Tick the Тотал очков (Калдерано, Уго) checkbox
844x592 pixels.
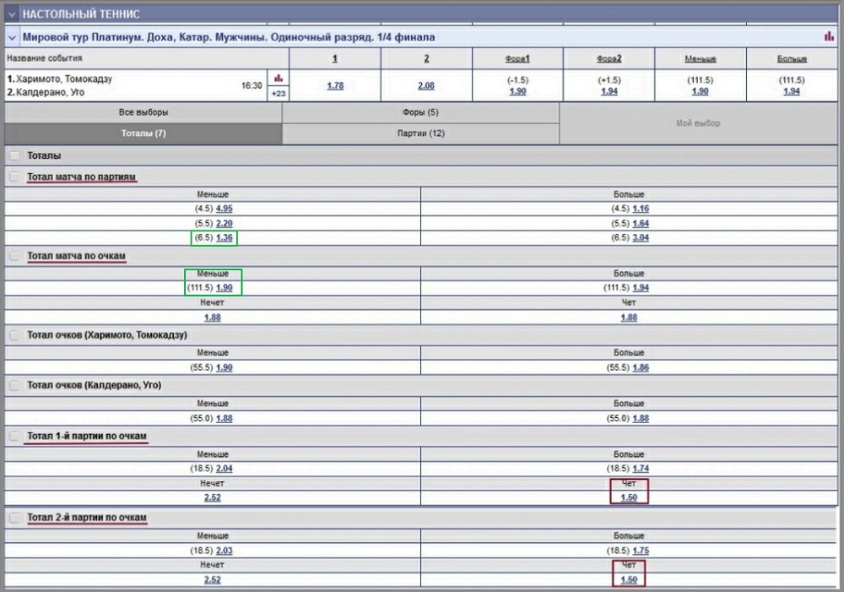(x=14, y=385)
